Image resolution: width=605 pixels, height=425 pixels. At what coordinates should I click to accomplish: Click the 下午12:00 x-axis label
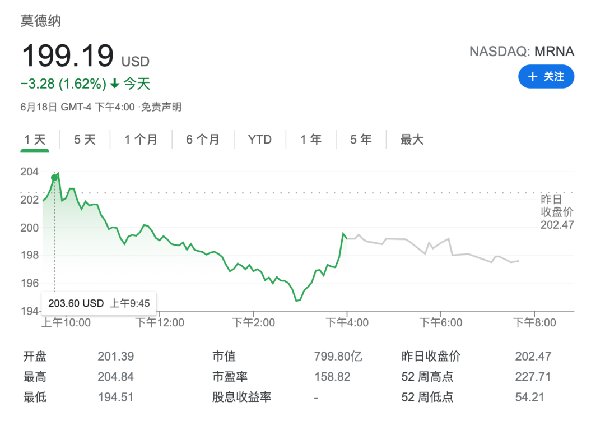pos(160,323)
